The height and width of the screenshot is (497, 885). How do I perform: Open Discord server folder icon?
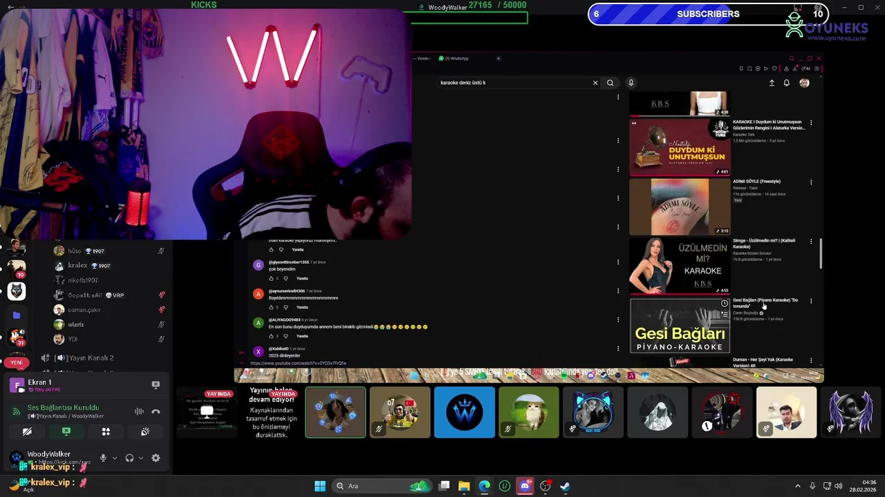(x=17, y=315)
